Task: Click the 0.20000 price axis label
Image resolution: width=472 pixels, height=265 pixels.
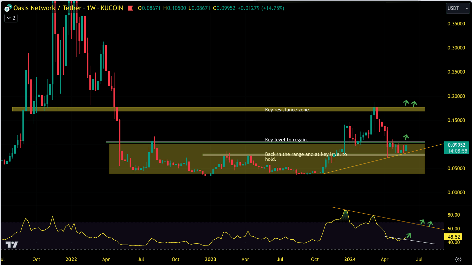Action: click(x=456, y=96)
